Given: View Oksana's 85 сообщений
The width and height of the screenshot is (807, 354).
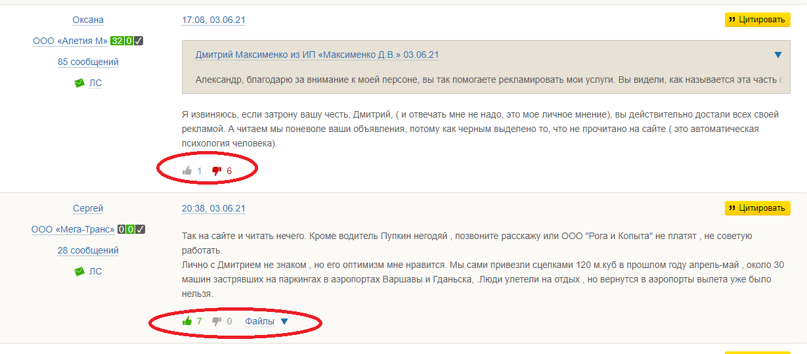Looking at the screenshot, I should tap(88, 62).
